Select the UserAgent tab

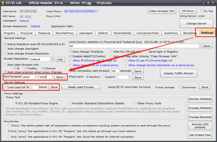tap(86, 33)
